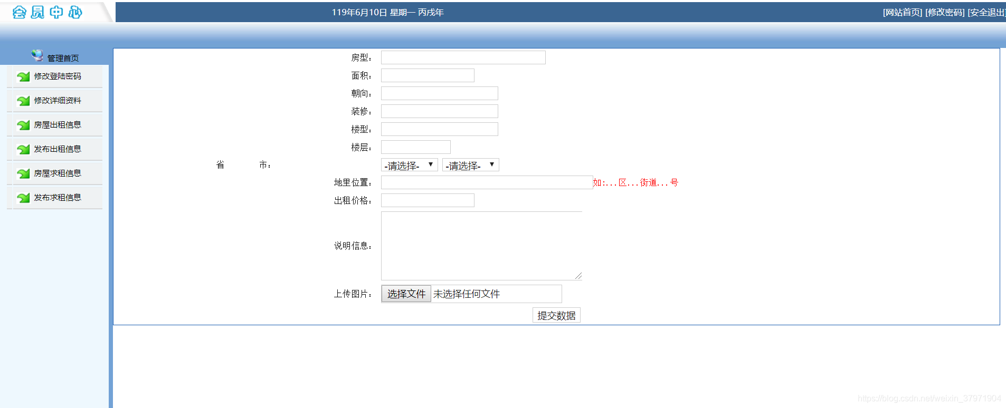Click the globe icon beside 管理首页
This screenshot has height=408, width=1006.
37,55
